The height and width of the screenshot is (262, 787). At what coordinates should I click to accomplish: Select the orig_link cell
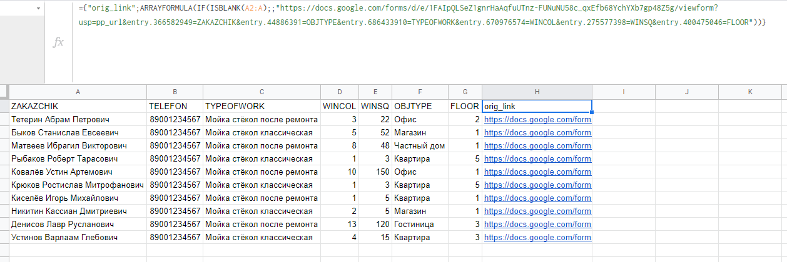(x=537, y=106)
